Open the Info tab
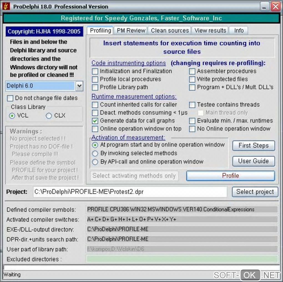 coord(239,31)
